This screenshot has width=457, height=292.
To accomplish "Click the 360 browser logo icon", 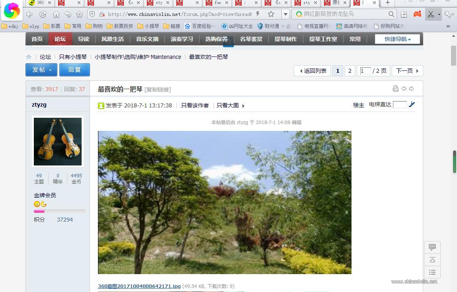I will pos(12,11).
